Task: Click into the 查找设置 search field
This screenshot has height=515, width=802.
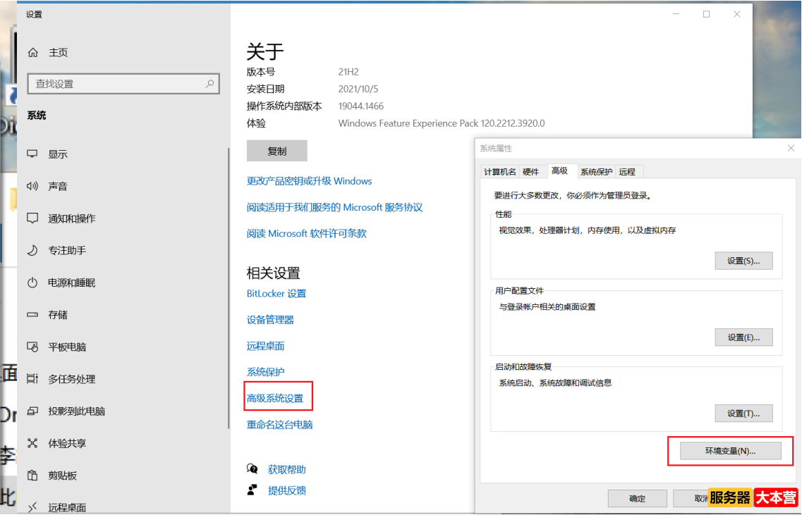Action: [123, 84]
